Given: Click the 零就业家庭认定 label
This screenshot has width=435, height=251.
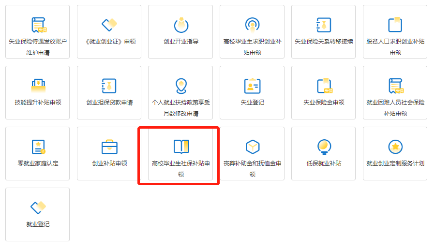Looking at the screenshot, I should point(38,163).
